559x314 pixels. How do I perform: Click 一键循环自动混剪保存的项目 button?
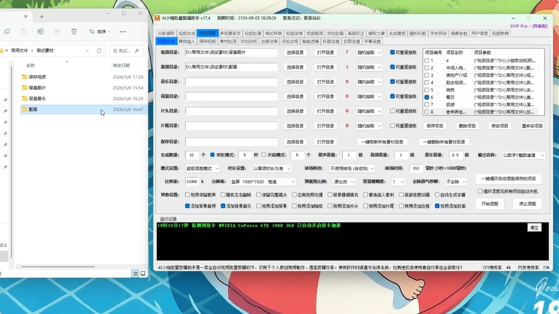pos(509,179)
